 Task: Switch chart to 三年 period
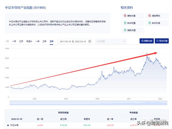pyautogui.click(x=45, y=41)
